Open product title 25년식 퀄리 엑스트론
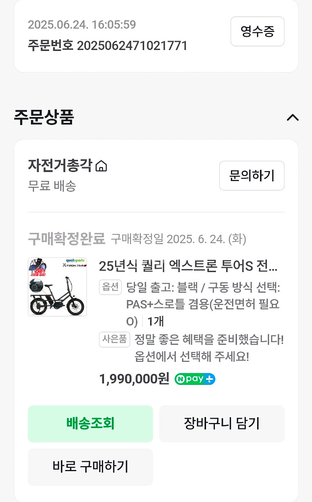The height and width of the screenshot is (502, 312). pos(188,266)
